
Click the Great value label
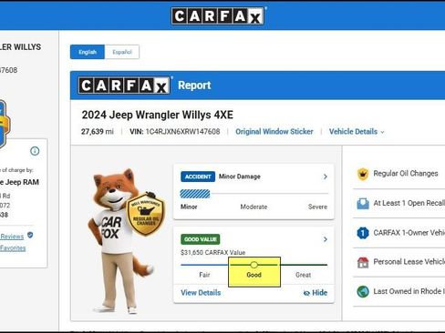[x=303, y=275]
